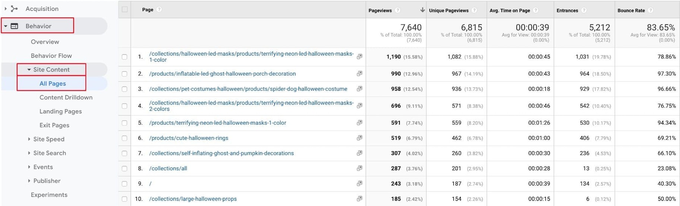Screen dimensions: 680x206
Task: Collapse the Site Content section
Action: 29,70
